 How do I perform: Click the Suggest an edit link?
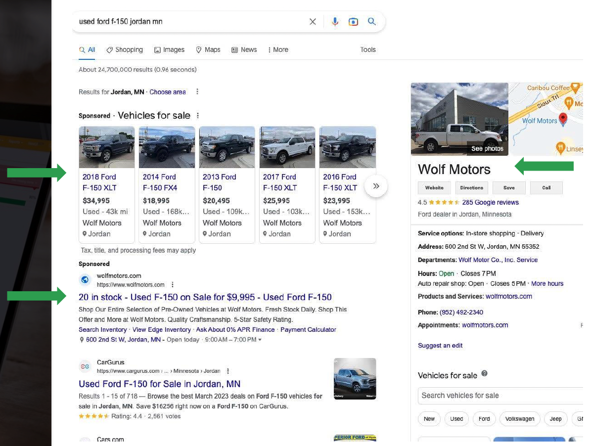(440, 345)
